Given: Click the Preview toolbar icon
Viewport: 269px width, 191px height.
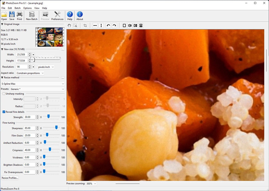Looking at the screenshot, I should click(x=45, y=16).
